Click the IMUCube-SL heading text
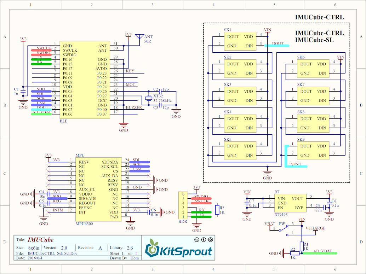366x274 pixels. [314, 40]
